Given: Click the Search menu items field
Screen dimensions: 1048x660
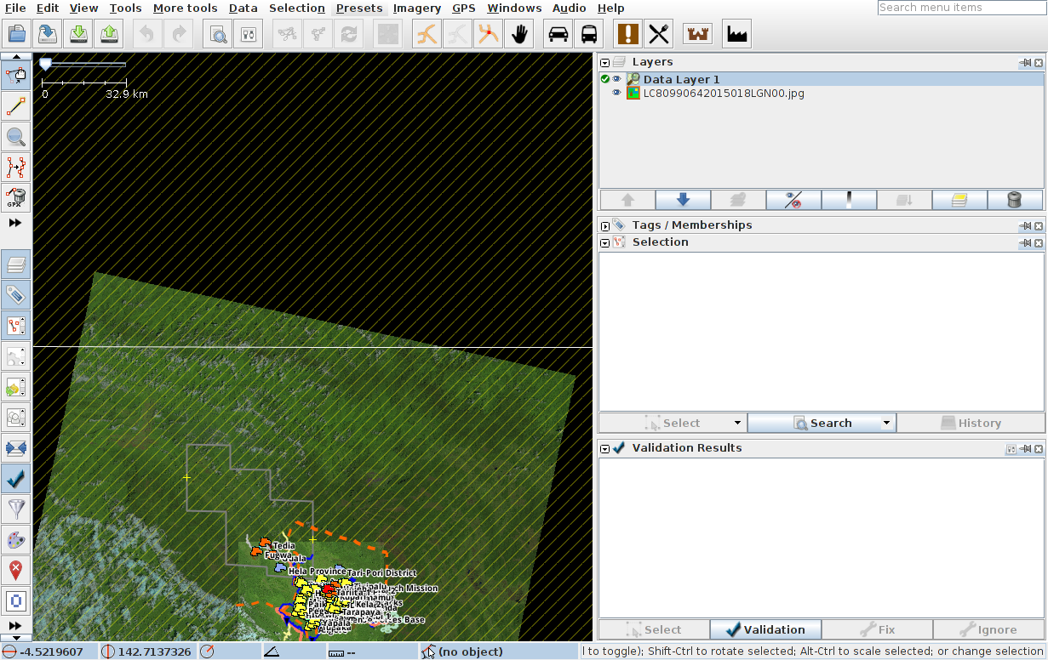Looking at the screenshot, I should coord(960,8).
